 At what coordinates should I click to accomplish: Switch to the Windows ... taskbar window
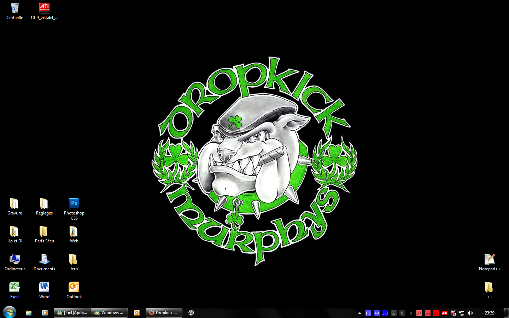[x=109, y=313]
